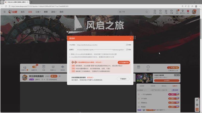
Task: Click browser zoom magnifier icon
Action: [x=183, y=6]
